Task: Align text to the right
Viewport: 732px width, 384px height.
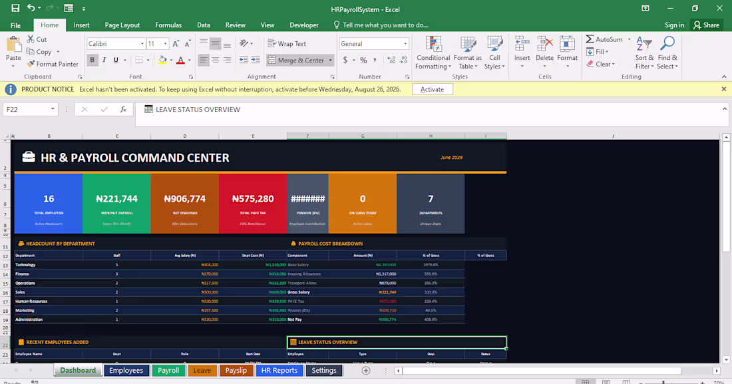Action: click(x=227, y=60)
